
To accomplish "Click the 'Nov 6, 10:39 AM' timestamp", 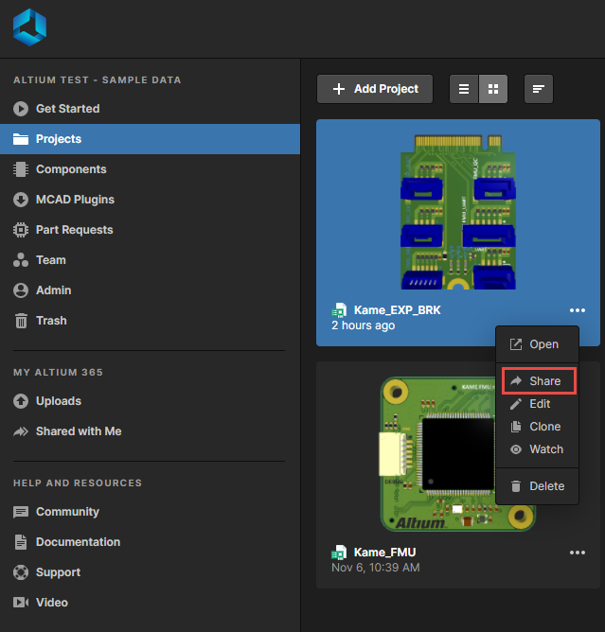I will point(376,568).
